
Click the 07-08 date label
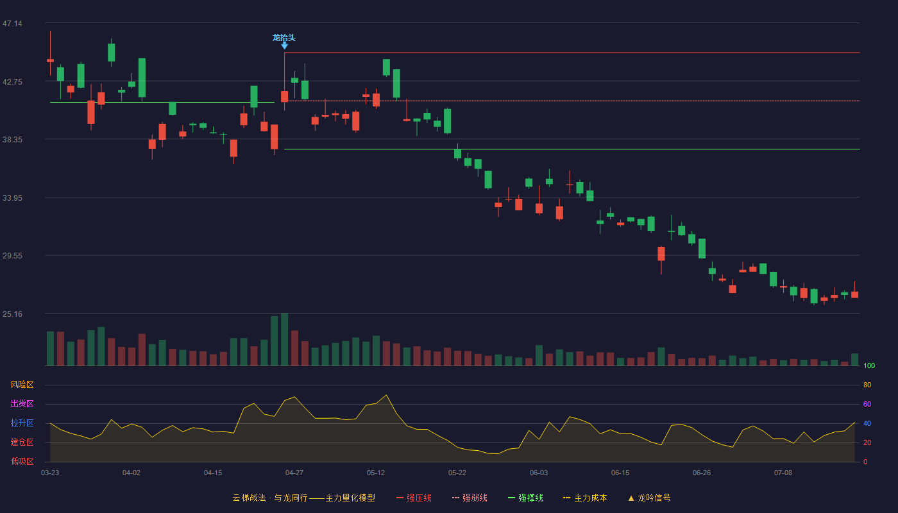point(783,473)
